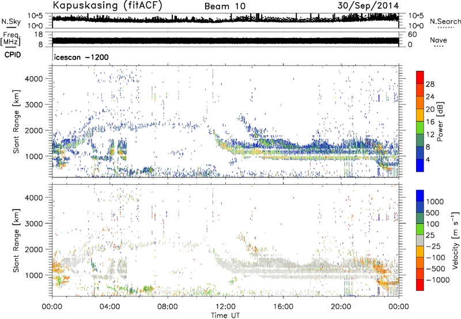Screen dimensions: 461x319
Task: Click the 'N.Sky' axis label
Action: point(11,21)
